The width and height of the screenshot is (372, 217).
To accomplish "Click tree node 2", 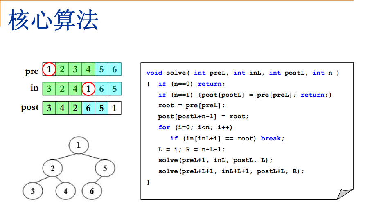I will click(x=52, y=168).
